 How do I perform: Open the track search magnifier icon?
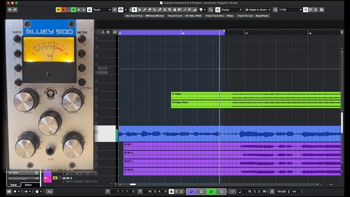click(x=115, y=32)
